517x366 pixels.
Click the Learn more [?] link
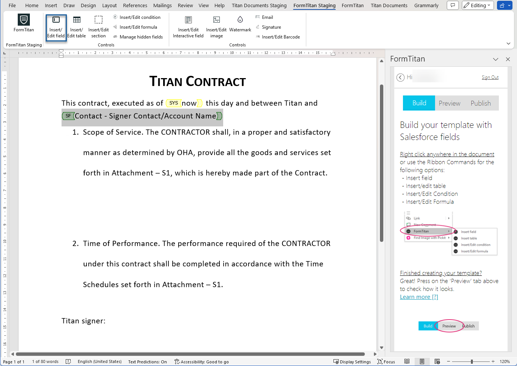(x=419, y=297)
